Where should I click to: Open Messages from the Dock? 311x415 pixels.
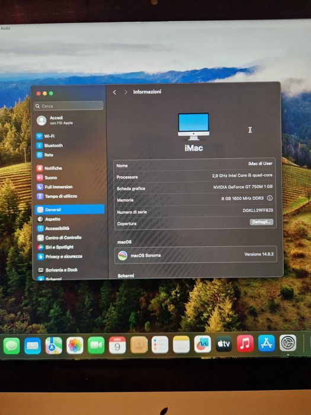[x=12, y=346]
